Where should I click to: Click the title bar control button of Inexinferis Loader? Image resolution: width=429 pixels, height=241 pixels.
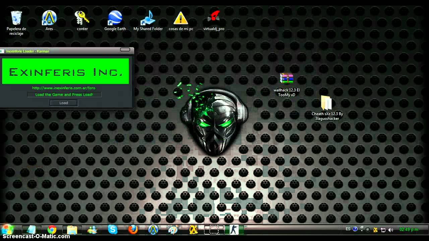tap(125, 50)
